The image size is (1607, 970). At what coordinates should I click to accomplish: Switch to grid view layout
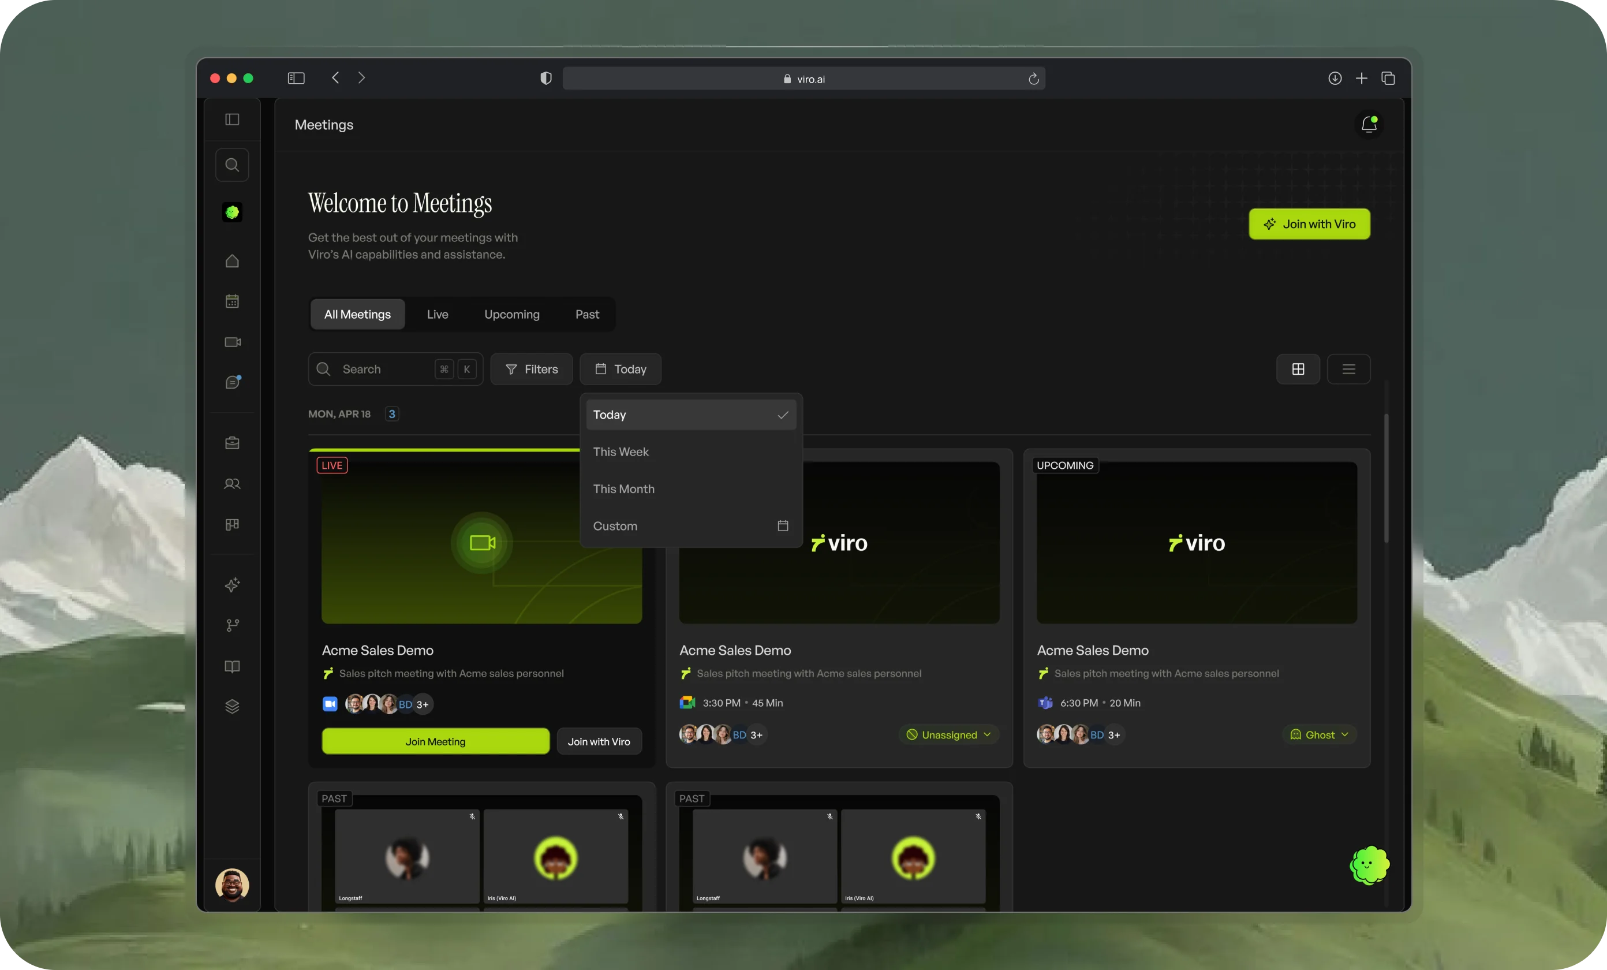pos(1298,369)
